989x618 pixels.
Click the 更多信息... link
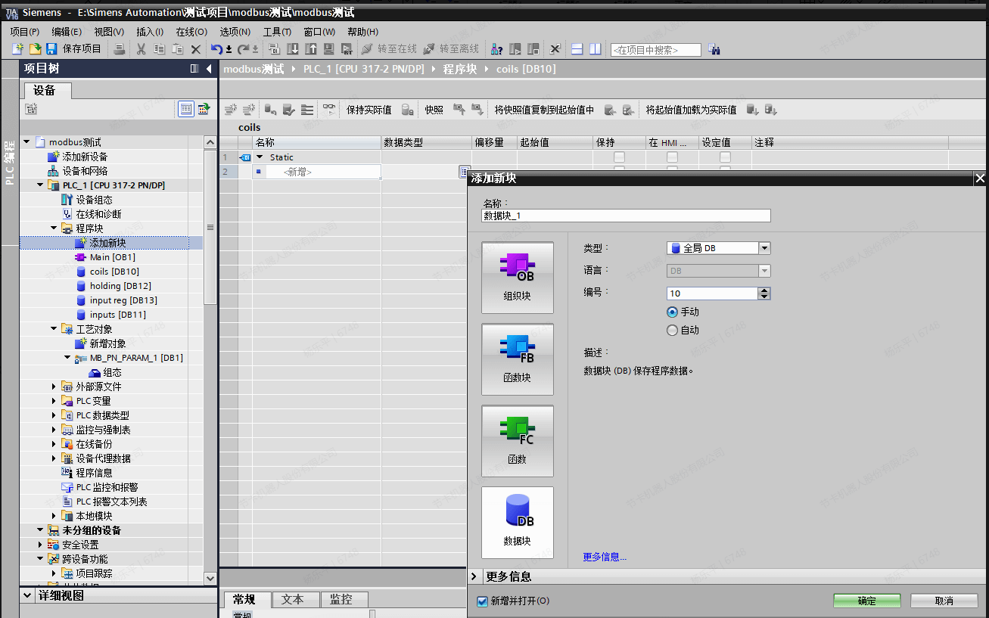pyautogui.click(x=605, y=557)
